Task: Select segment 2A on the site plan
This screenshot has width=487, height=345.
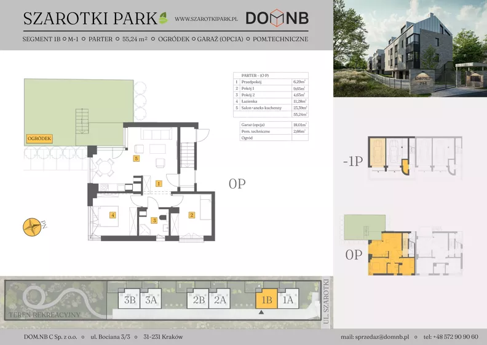Action: click(x=220, y=299)
